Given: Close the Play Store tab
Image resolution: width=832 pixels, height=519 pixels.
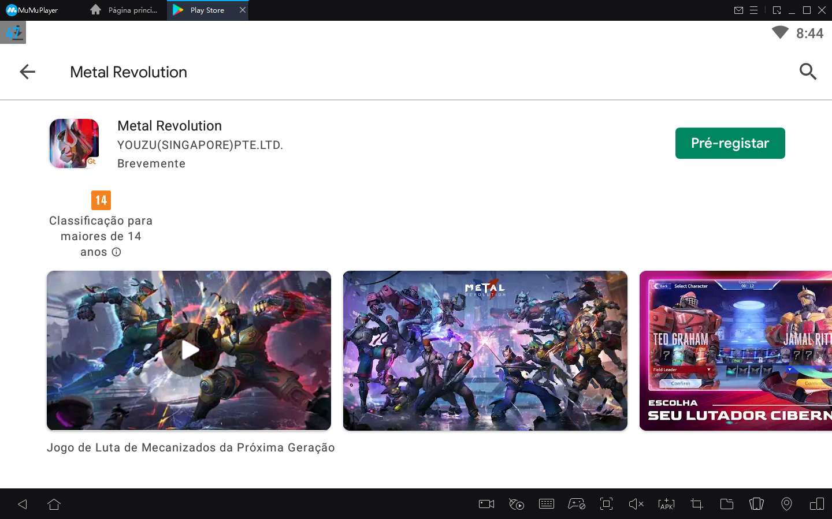Looking at the screenshot, I should pos(243,10).
